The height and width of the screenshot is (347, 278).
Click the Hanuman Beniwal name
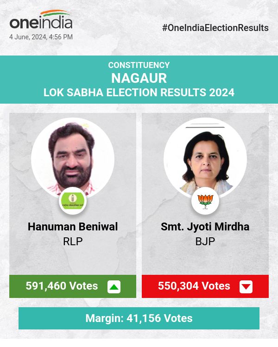(x=73, y=227)
